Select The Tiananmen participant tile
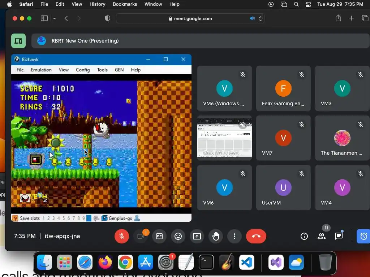 pos(342,138)
